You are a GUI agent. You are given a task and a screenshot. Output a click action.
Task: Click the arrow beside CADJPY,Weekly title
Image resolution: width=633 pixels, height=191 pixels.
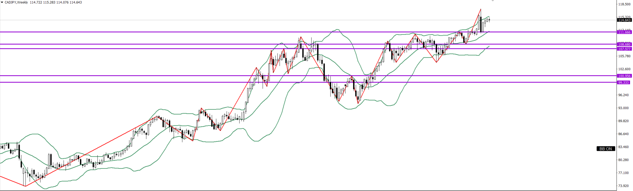click(2, 2)
